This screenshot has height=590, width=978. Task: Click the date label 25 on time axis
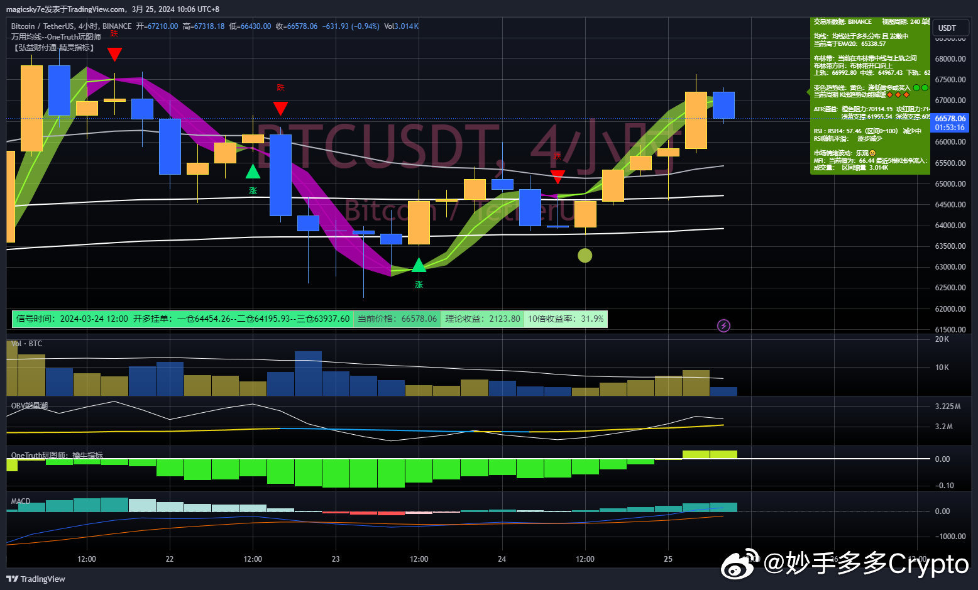(668, 559)
